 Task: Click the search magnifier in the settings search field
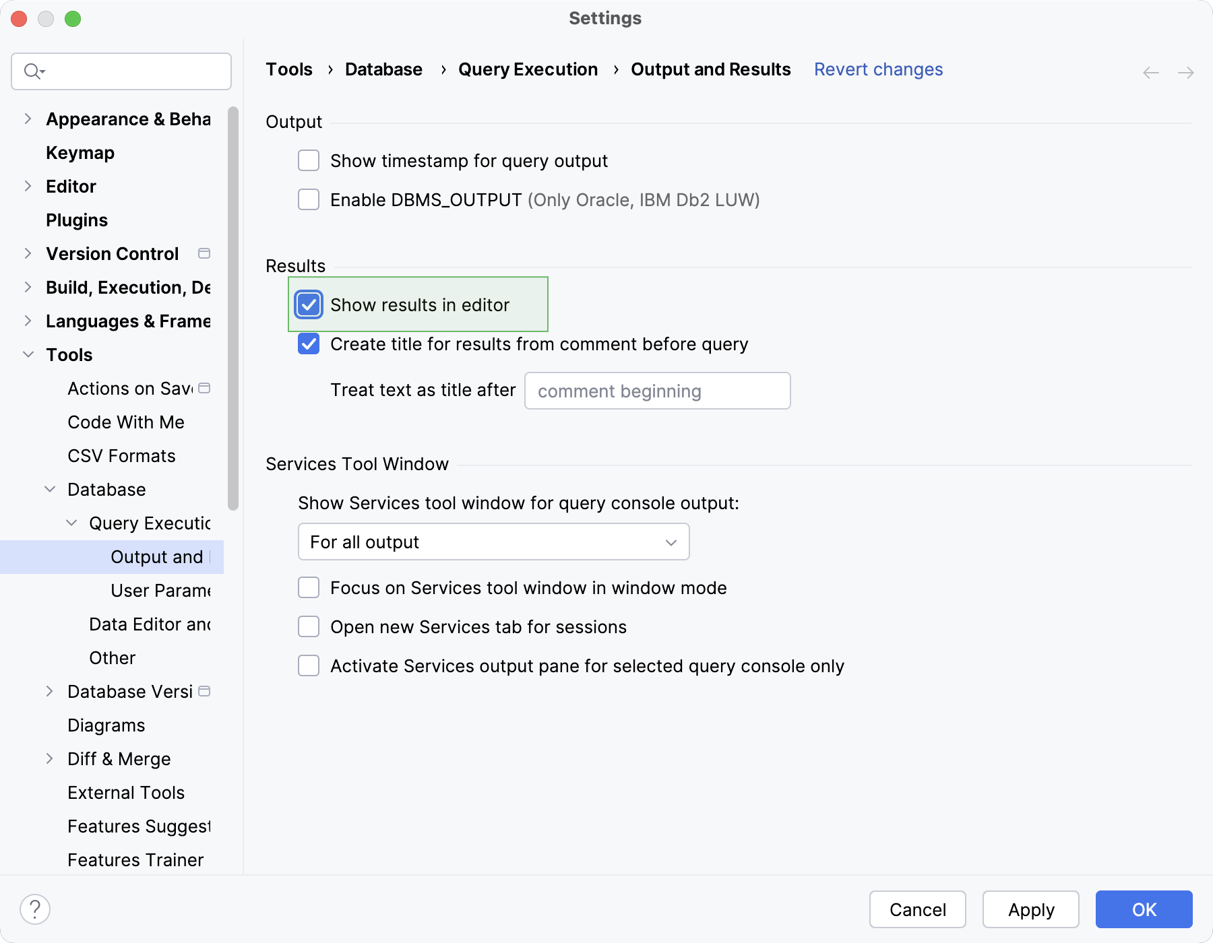coord(32,71)
